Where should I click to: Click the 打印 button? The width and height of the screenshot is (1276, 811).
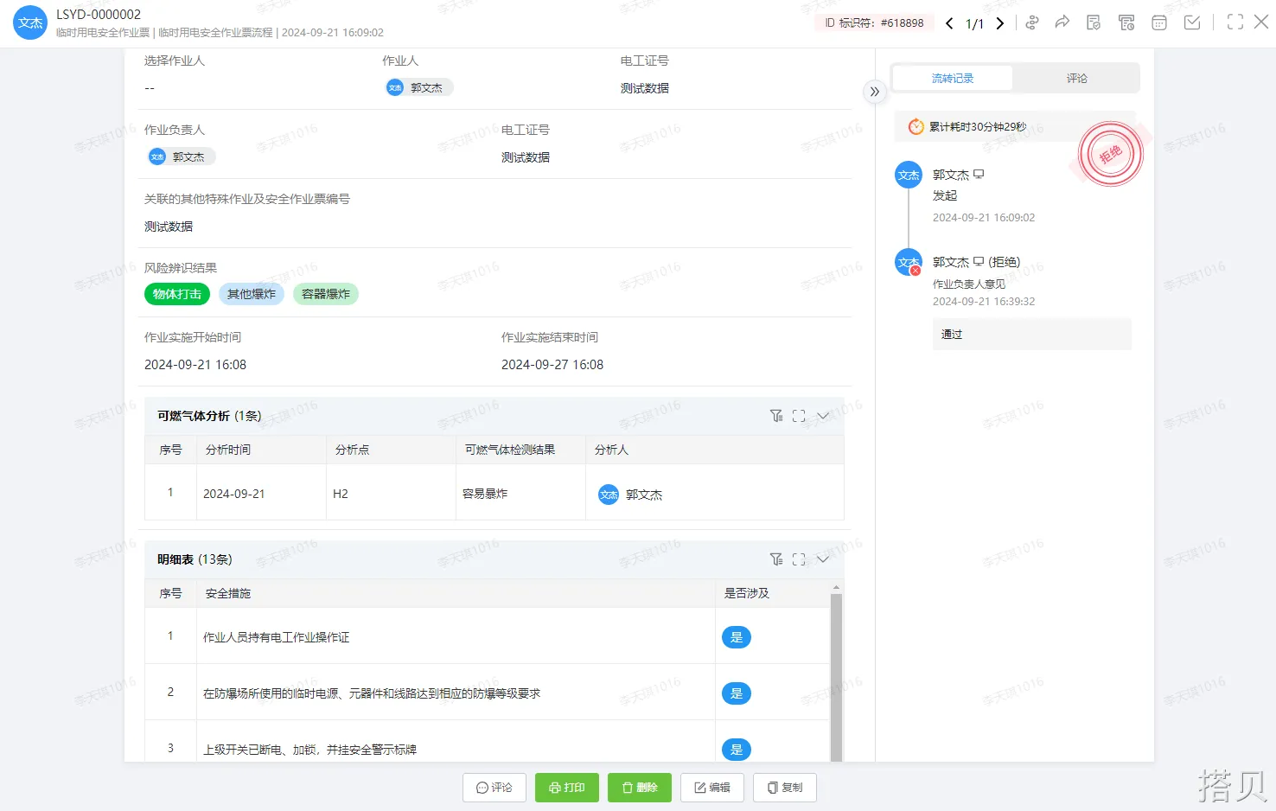coord(567,788)
